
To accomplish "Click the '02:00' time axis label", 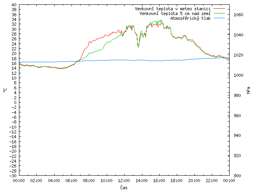I will point(36,180).
